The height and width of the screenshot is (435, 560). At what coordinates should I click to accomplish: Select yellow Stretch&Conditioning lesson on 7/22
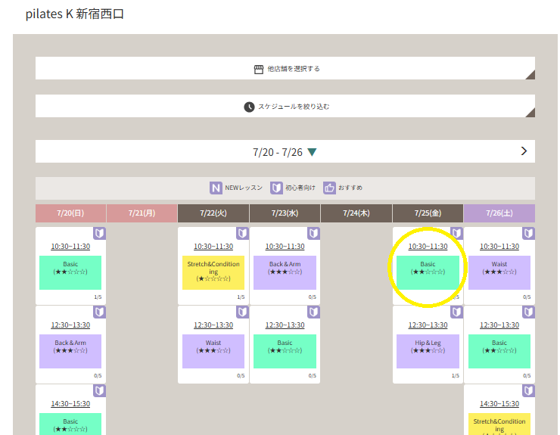213,272
